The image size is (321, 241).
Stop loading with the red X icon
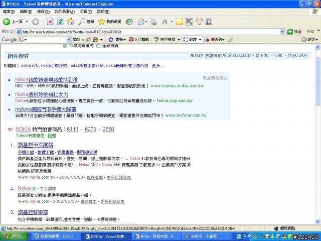pos(50,22)
